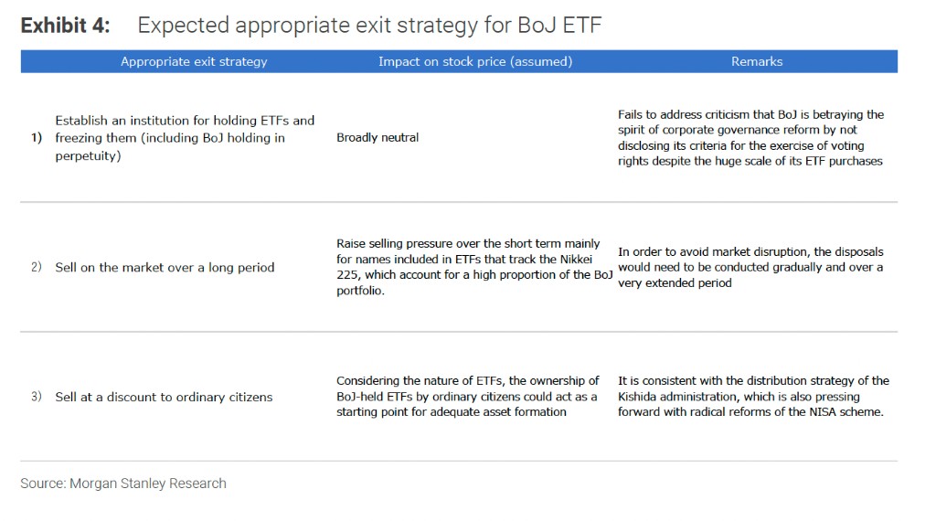Click the remark starting 'Fails to address criticism'

click(x=750, y=138)
